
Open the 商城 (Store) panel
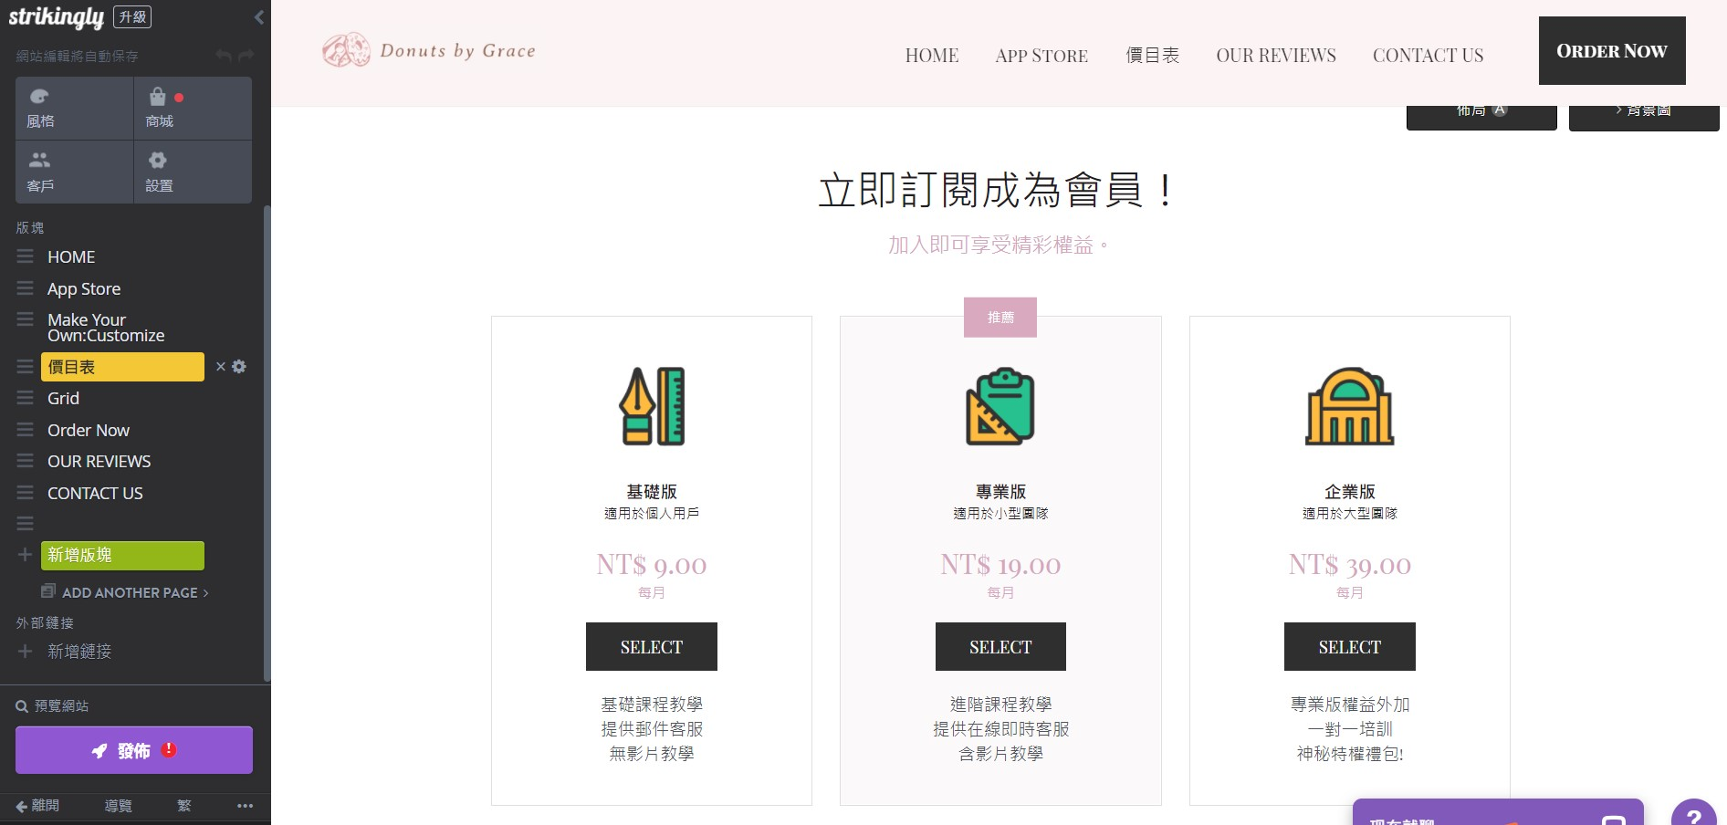(159, 107)
